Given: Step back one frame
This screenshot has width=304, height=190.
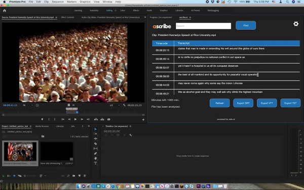Looking at the screenshot, I should coord(69,119).
